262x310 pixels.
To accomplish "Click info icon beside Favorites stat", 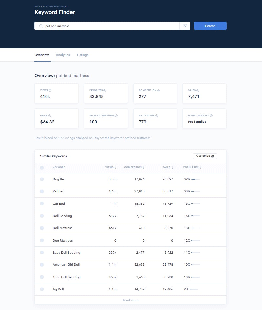I will point(105,90).
